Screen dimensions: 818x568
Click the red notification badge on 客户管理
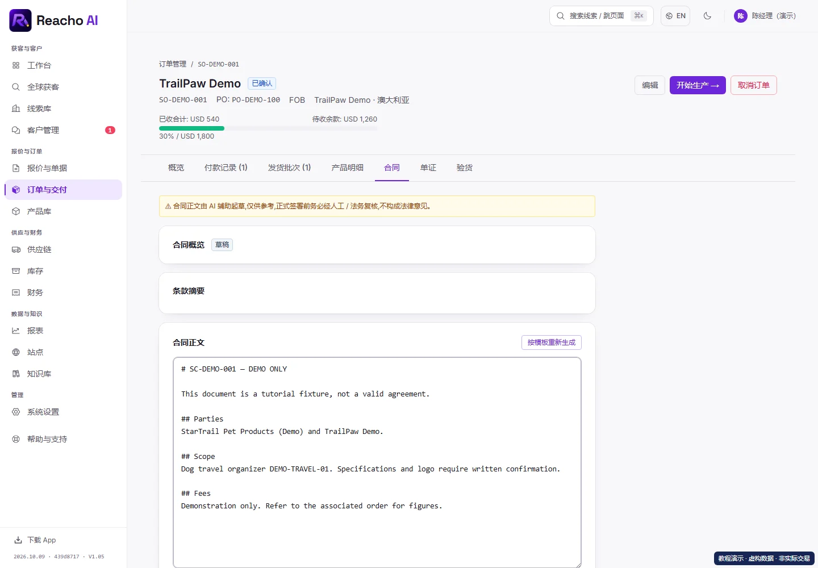(x=110, y=130)
